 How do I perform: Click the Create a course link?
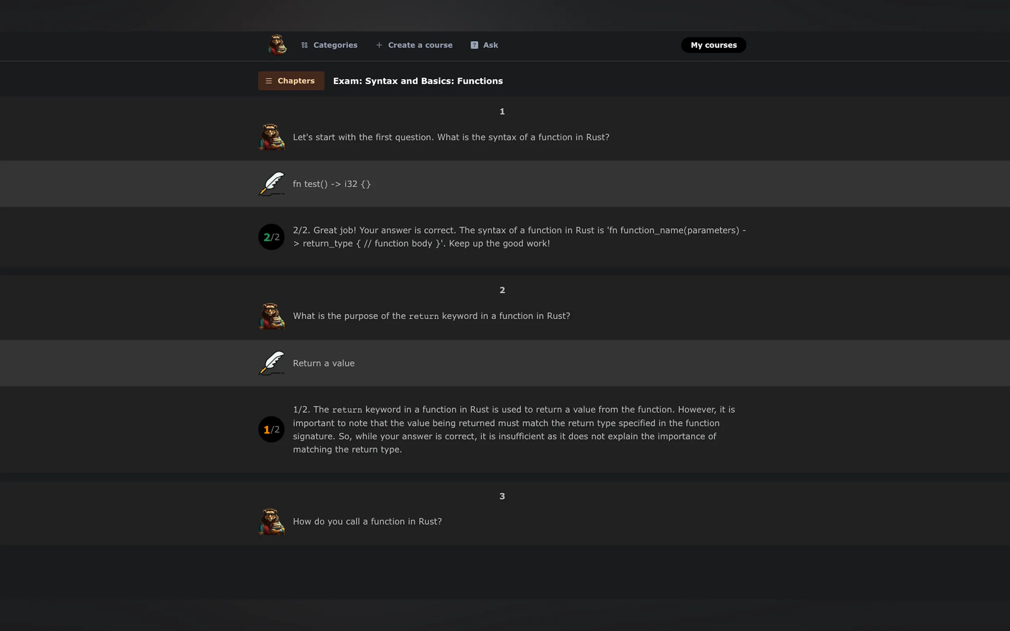(420, 45)
